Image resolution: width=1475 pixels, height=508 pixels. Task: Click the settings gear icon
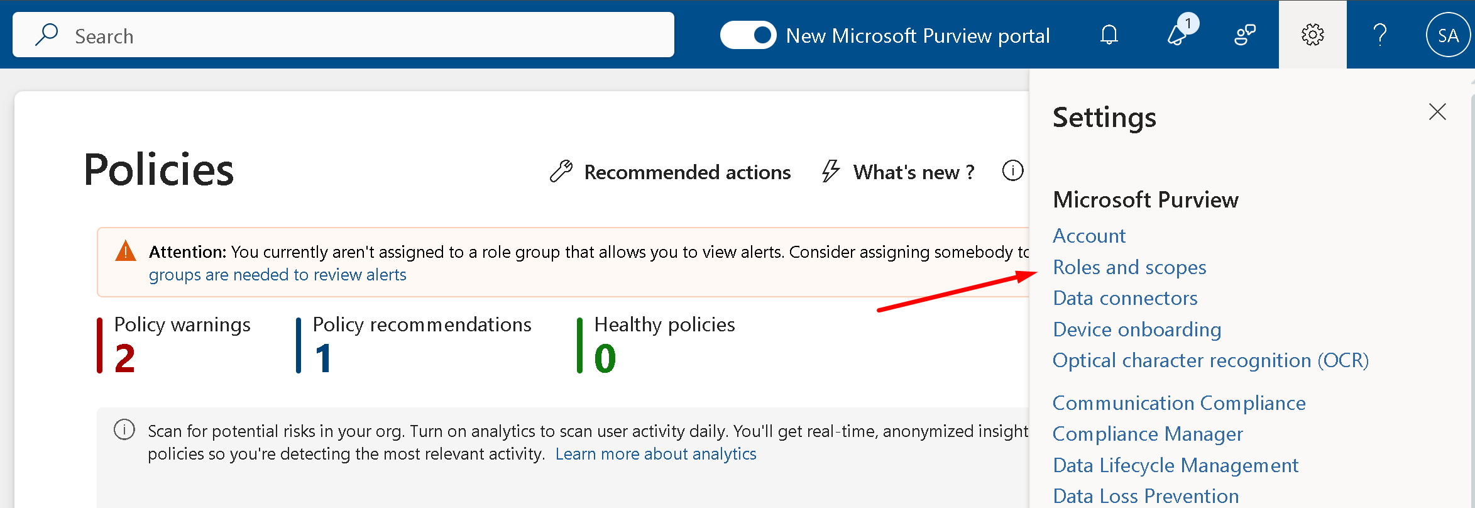(1312, 35)
